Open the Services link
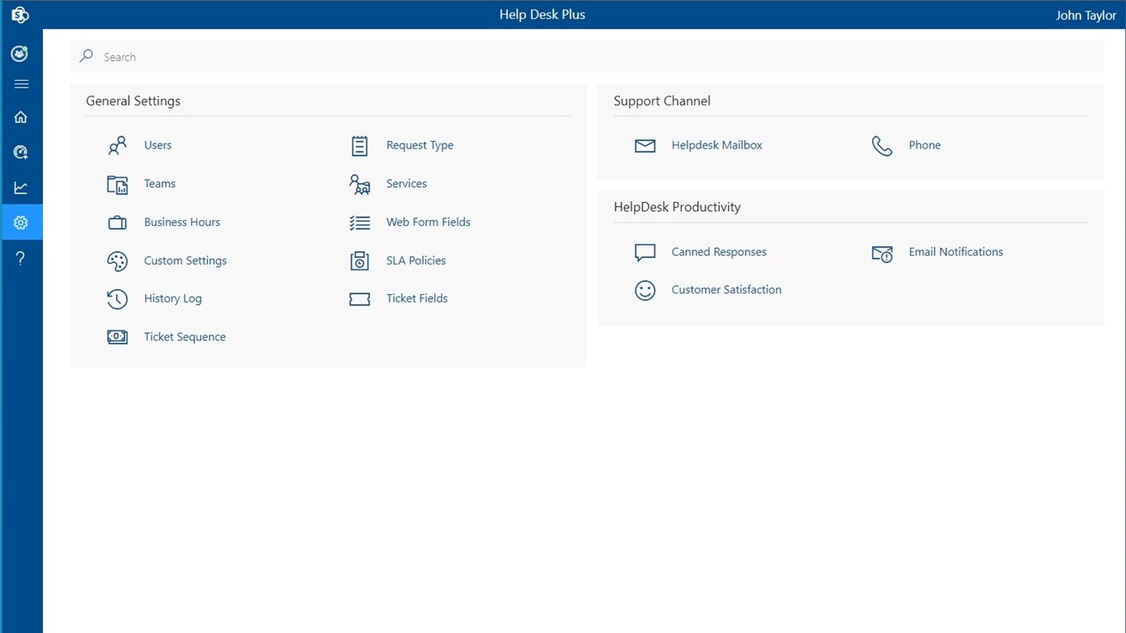The image size is (1126, 633). 406,184
